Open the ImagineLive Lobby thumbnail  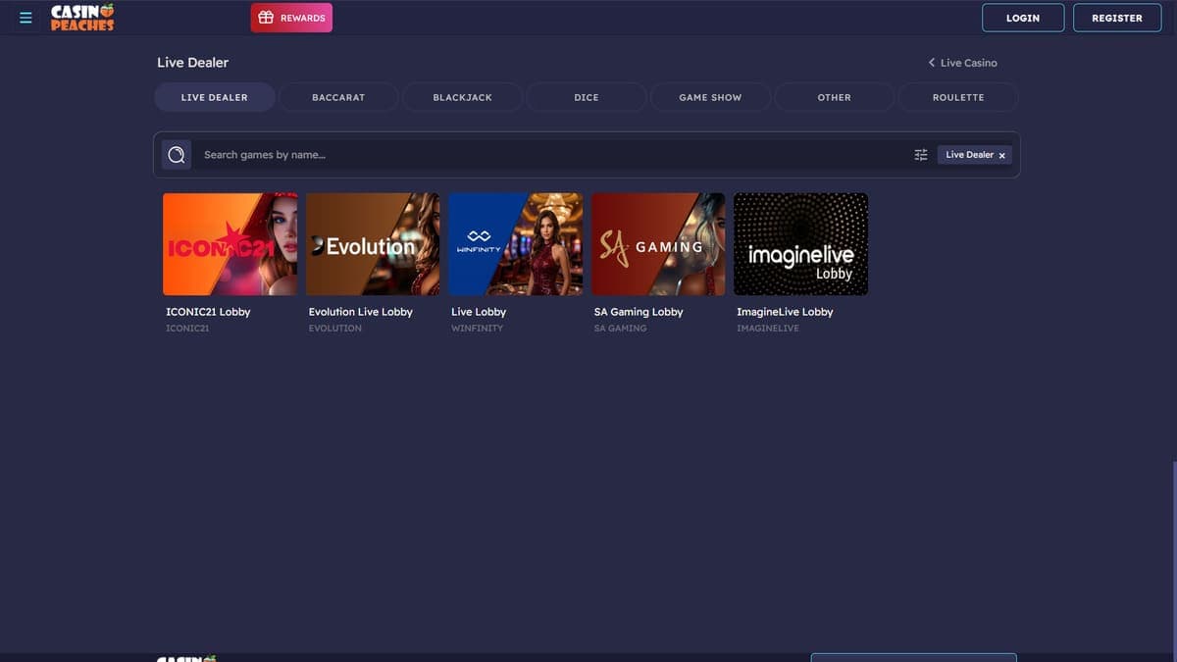pyautogui.click(x=801, y=244)
